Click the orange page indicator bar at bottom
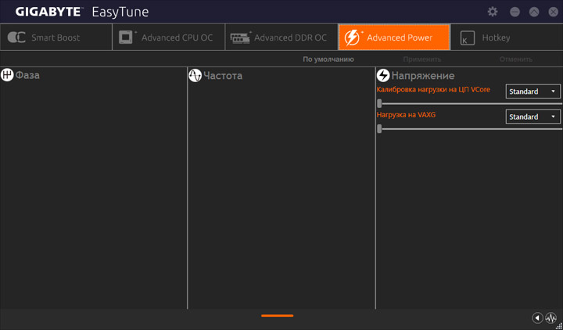Screen dimensions: 563x330 tap(277, 316)
